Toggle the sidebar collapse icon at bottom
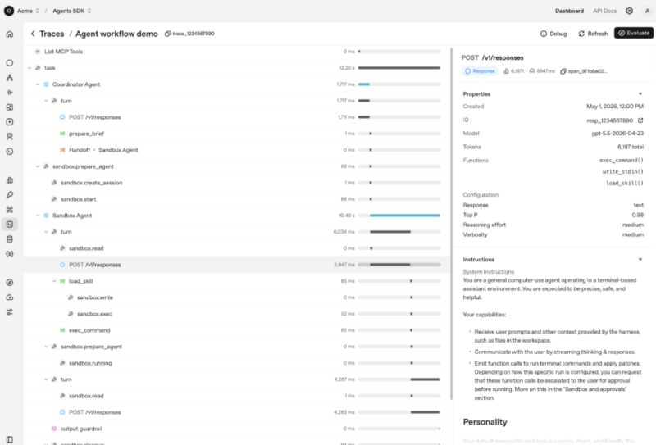The width and height of the screenshot is (656, 445). [10, 439]
